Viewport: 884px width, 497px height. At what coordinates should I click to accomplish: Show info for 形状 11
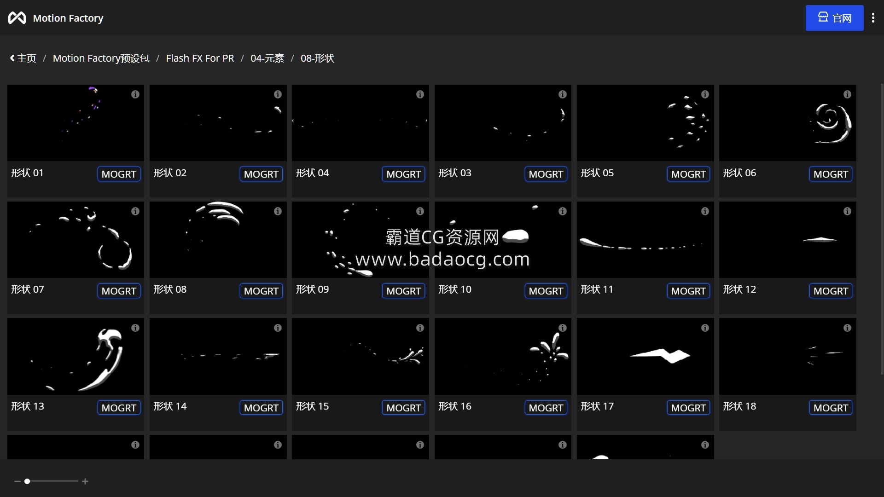coord(705,211)
